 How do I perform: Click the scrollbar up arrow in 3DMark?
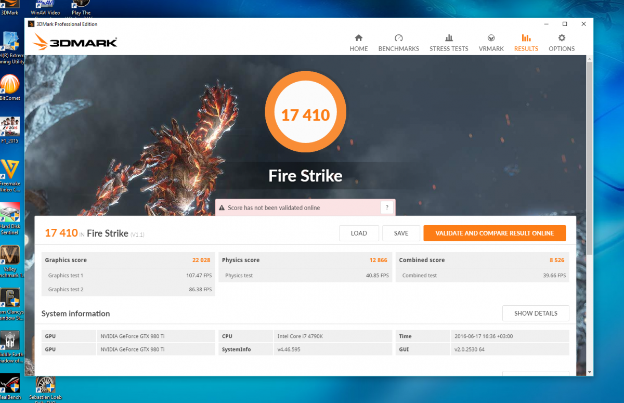click(589, 59)
